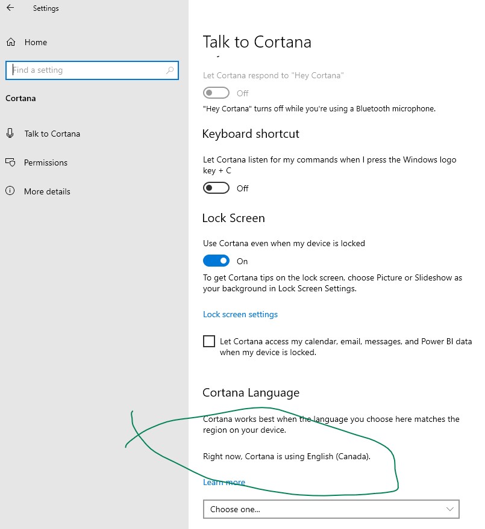This screenshot has height=529, width=485.
Task: Click the Lock Screen heading
Action: (233, 218)
